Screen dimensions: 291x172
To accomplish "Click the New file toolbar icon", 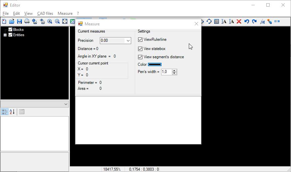I will coord(4,21).
